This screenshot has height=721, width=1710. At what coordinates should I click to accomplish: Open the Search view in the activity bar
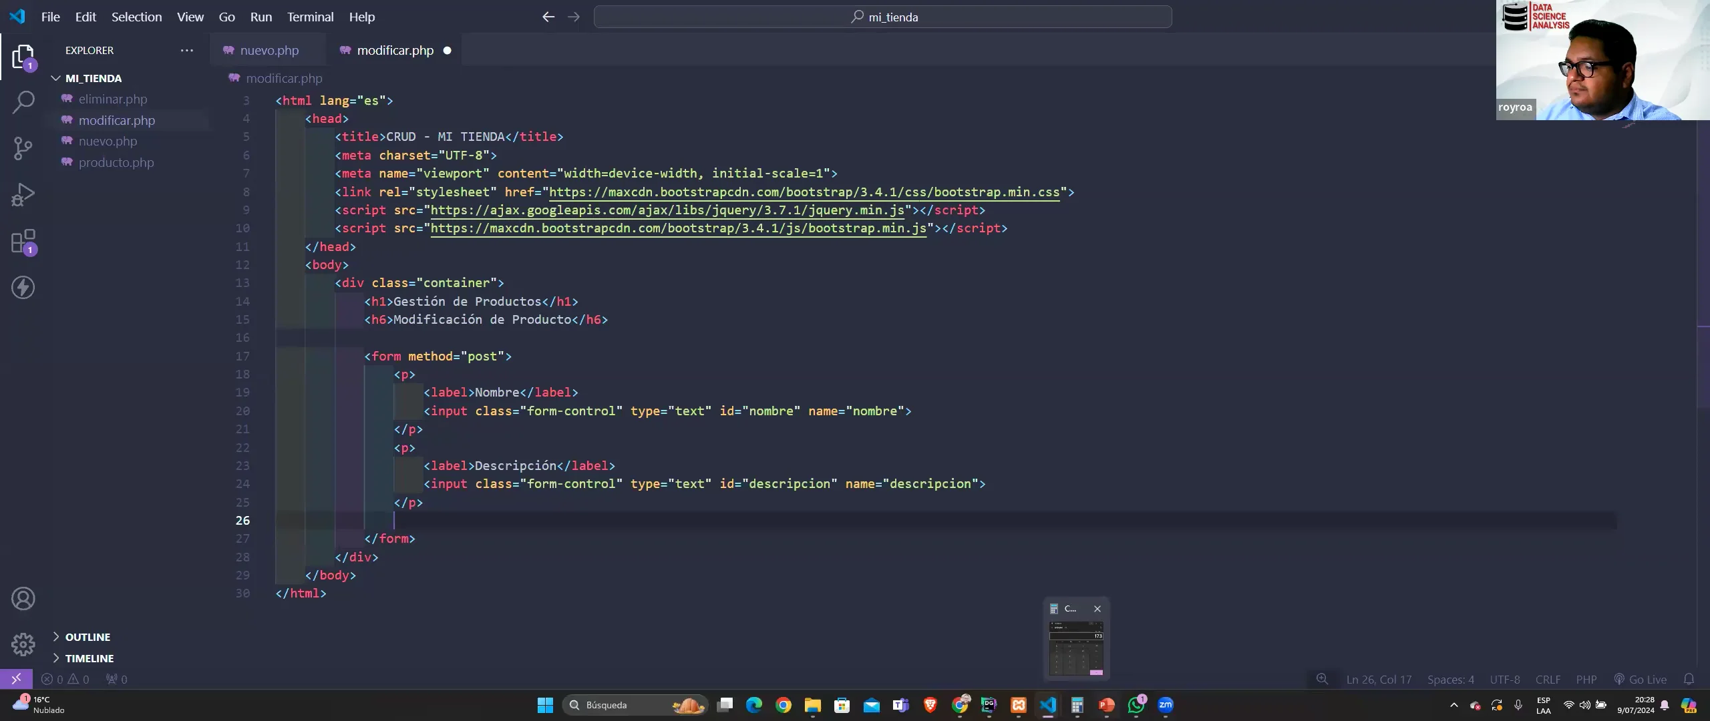[23, 102]
